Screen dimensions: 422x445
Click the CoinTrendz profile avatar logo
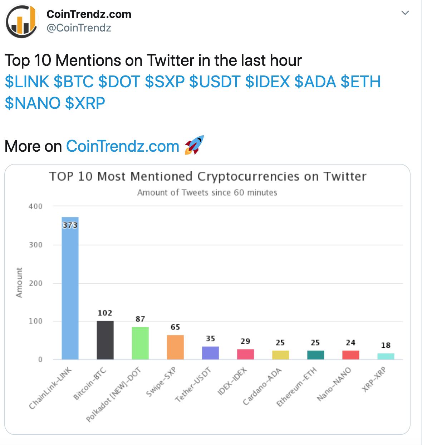(22, 21)
